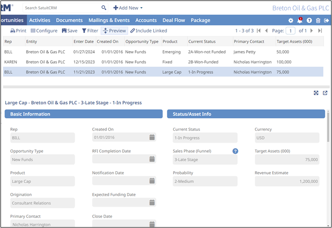Viewport: 332px width, 228px height.
Task: Open the Large Cap opportunity title link
Action: (x=73, y=103)
